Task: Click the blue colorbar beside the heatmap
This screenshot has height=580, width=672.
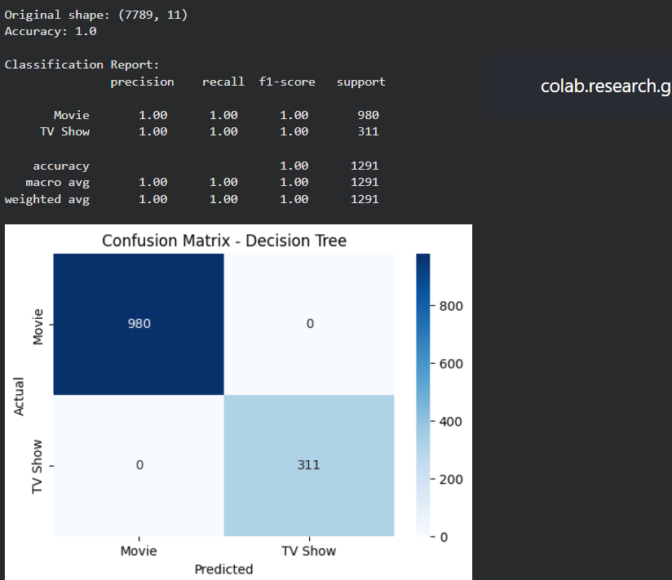Action: 422,395
